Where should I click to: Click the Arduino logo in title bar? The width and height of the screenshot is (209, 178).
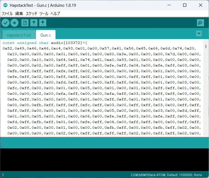tap(5, 5)
